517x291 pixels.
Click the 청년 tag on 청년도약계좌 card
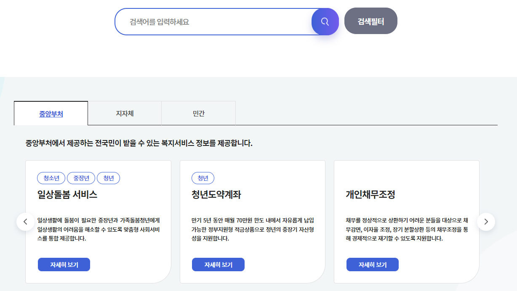click(203, 178)
